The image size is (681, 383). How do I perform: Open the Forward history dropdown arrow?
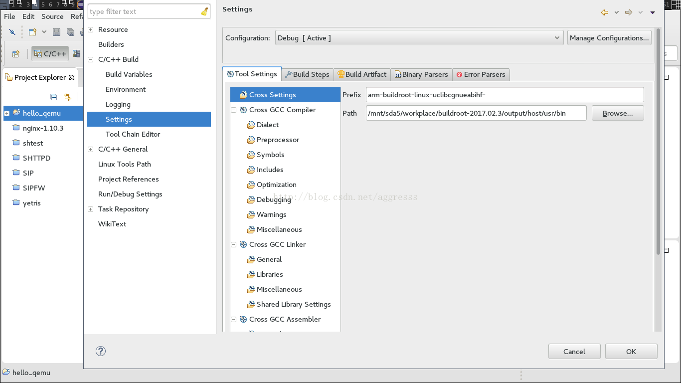click(x=641, y=12)
